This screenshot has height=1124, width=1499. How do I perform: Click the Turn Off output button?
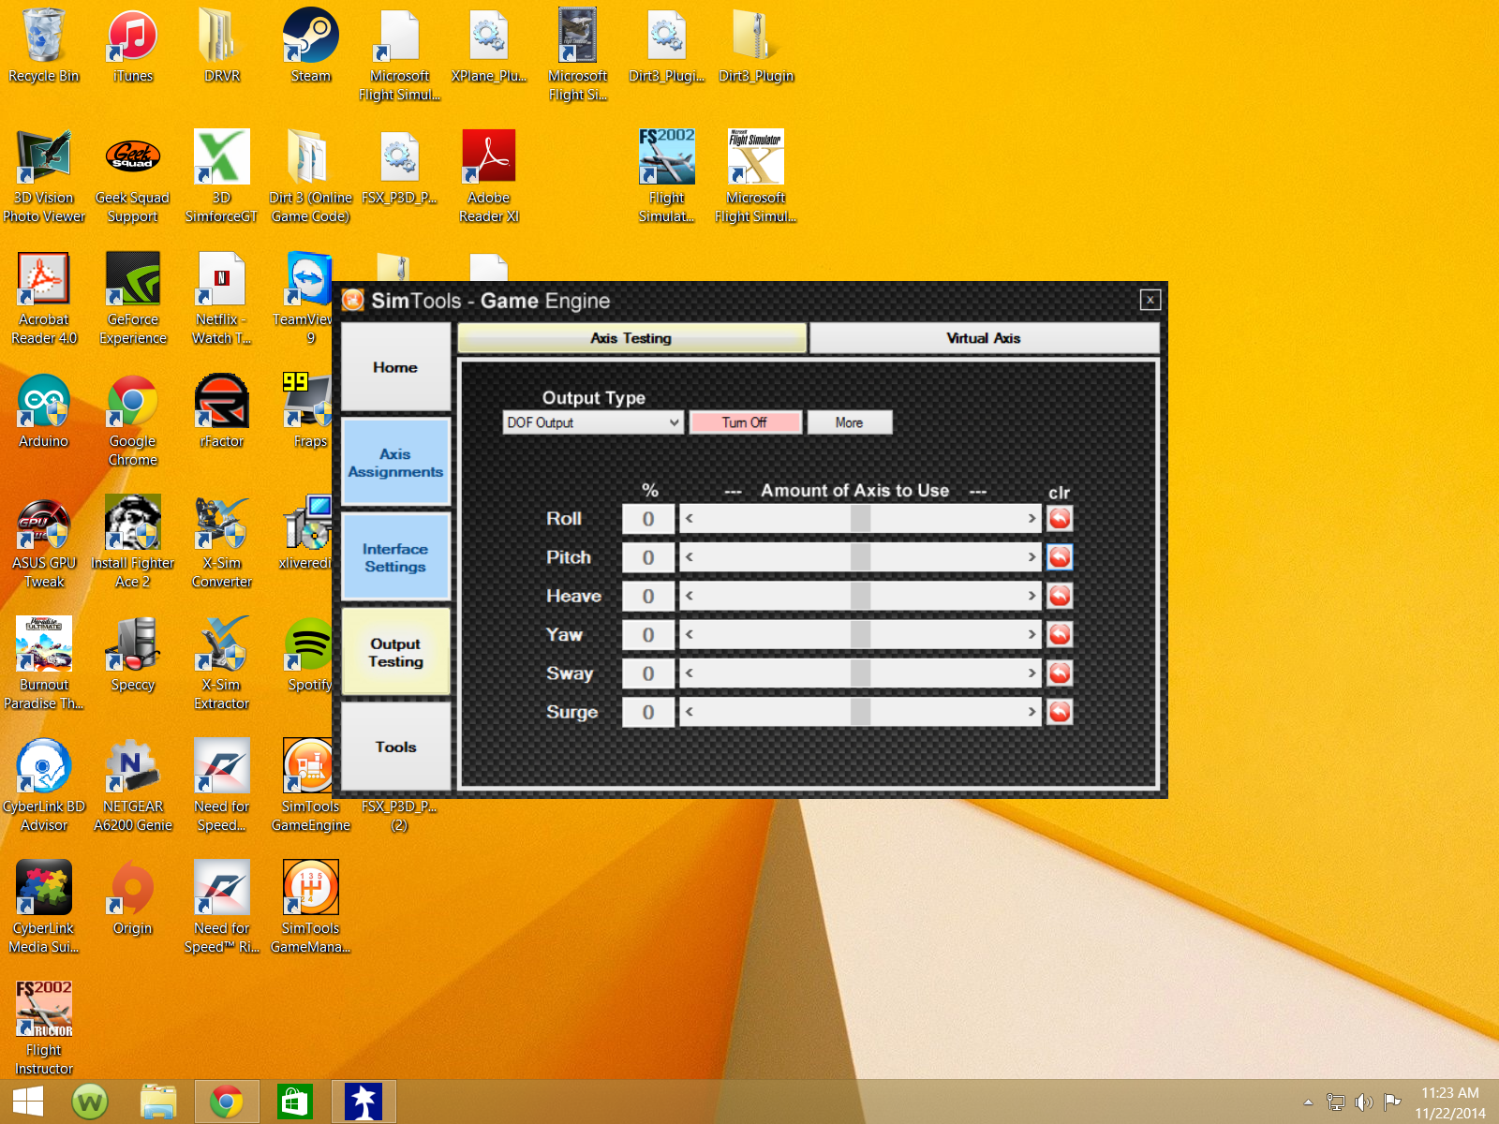coord(745,422)
